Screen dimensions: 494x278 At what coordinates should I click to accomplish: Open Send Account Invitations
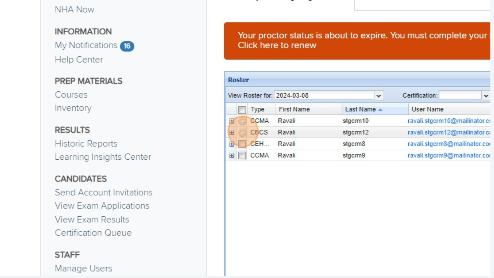(x=104, y=193)
